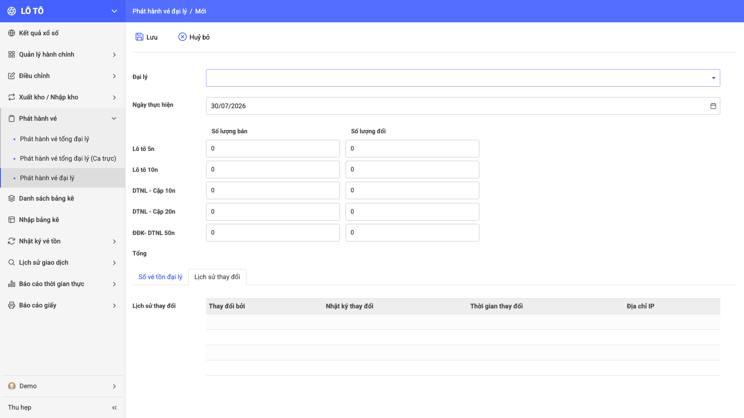Focus Lô tô 10n Số lượng bán input
744x418 pixels.
pyautogui.click(x=273, y=170)
